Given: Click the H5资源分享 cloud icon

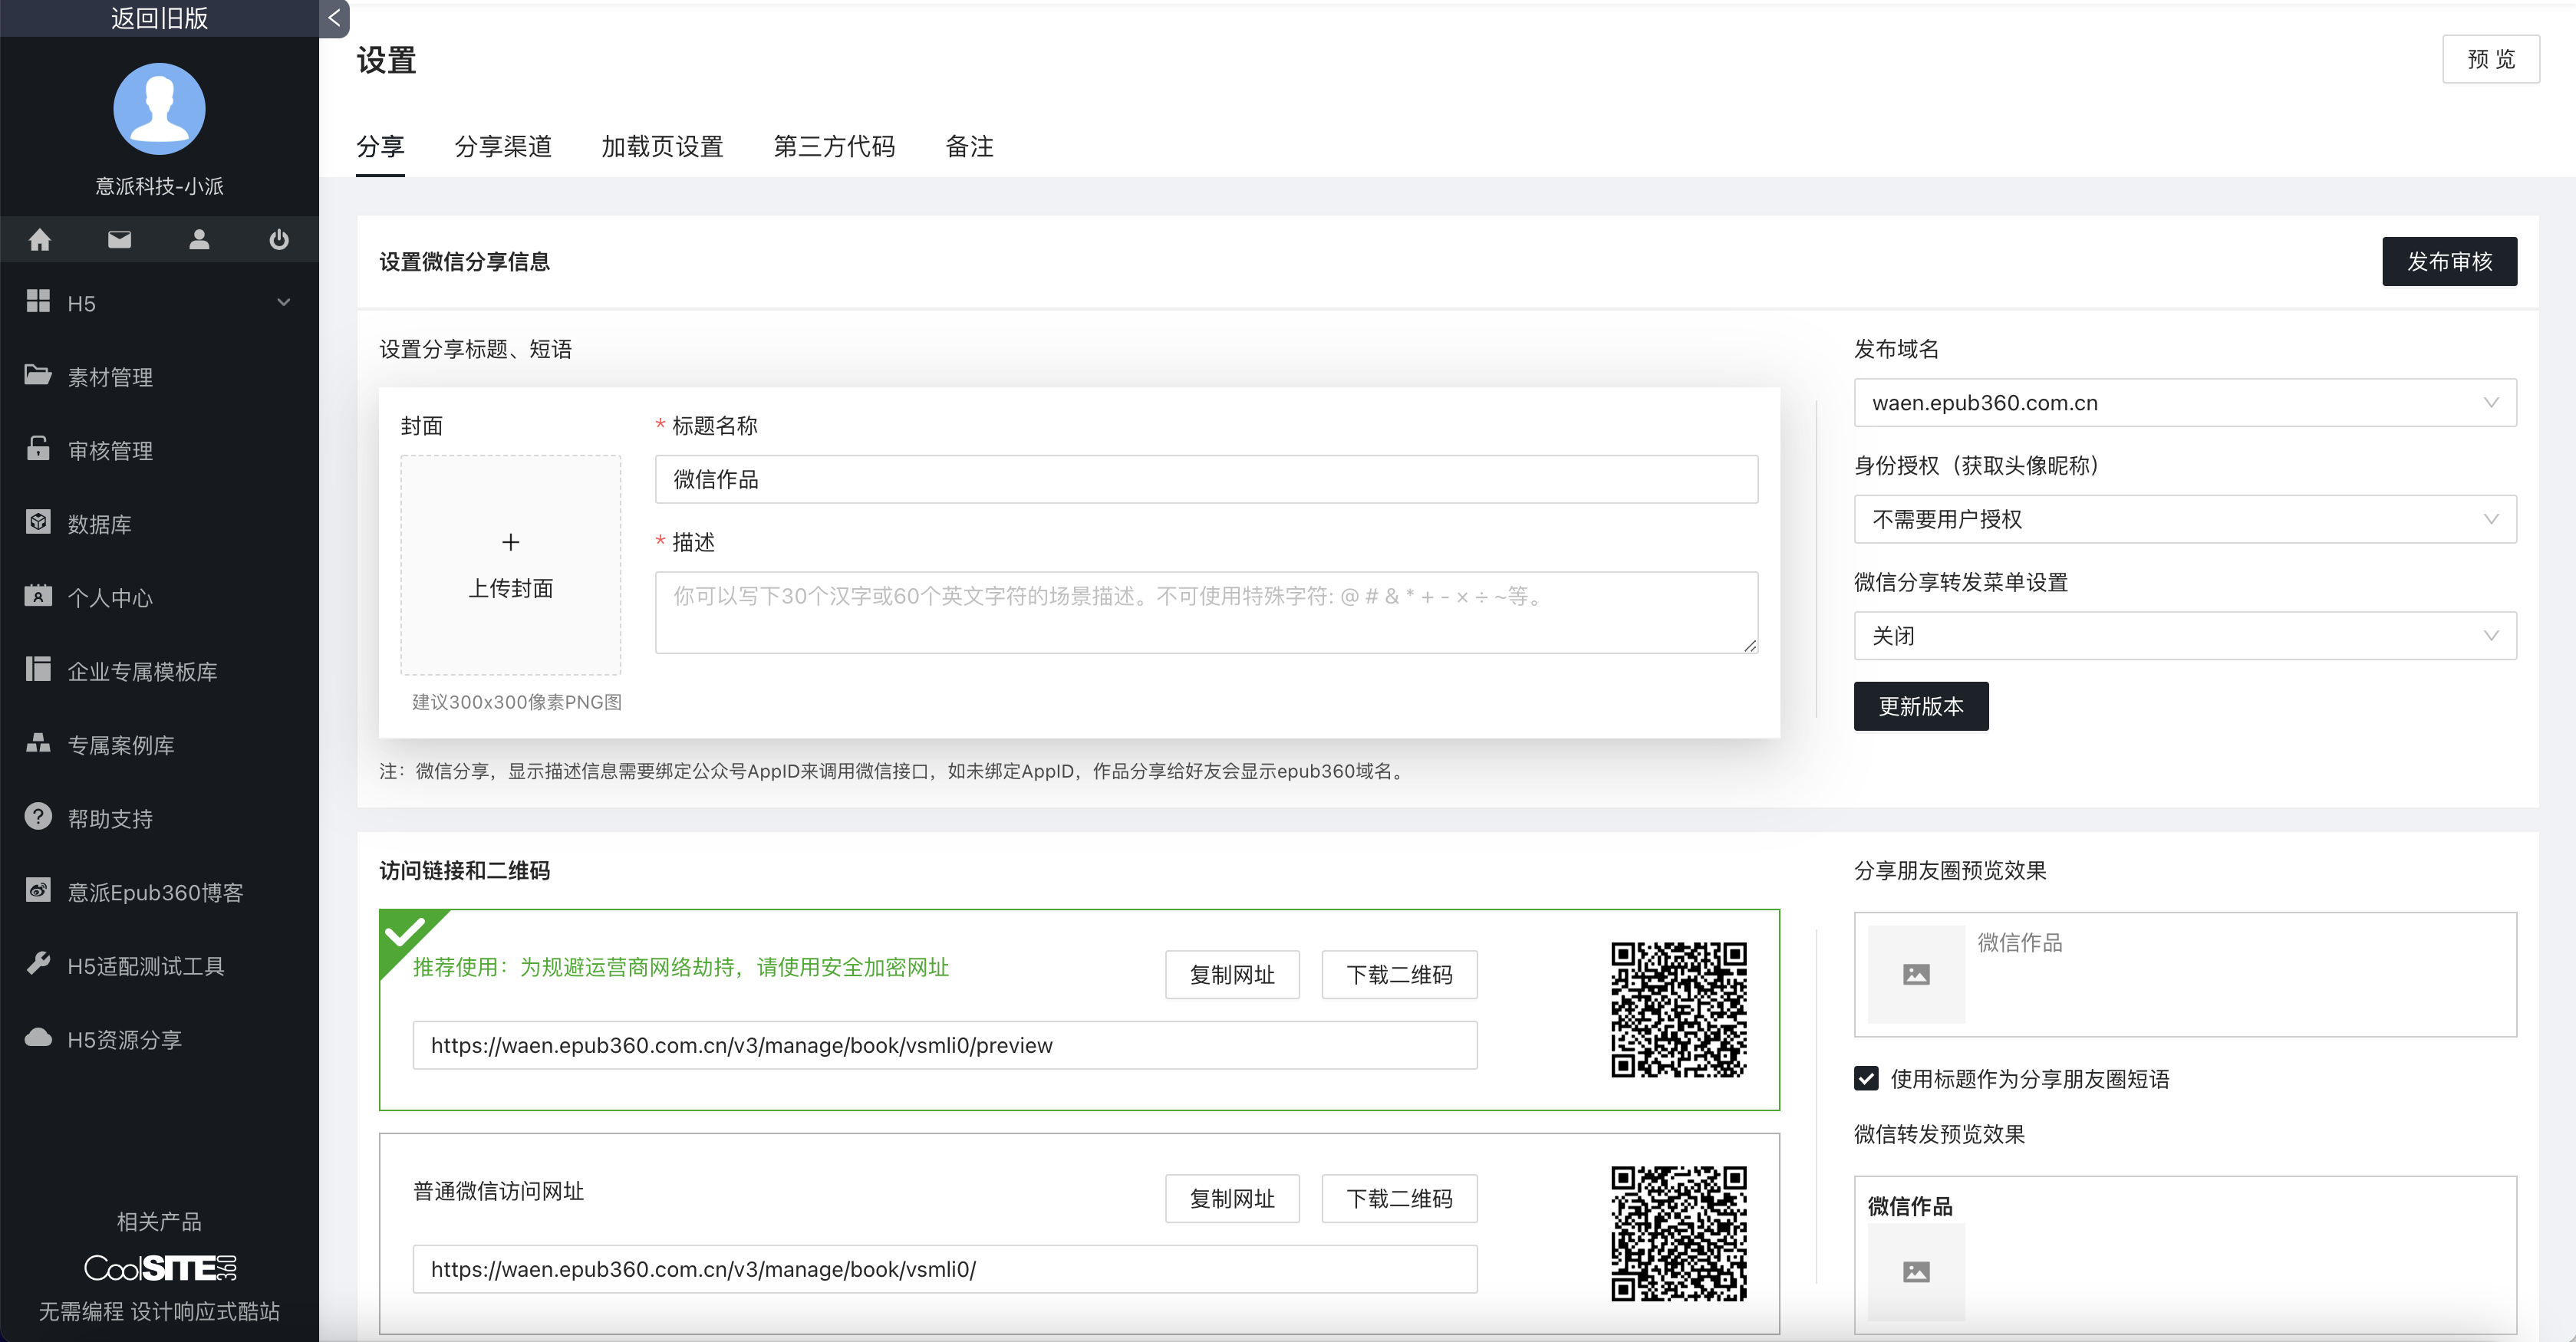Looking at the screenshot, I should coord(38,1037).
